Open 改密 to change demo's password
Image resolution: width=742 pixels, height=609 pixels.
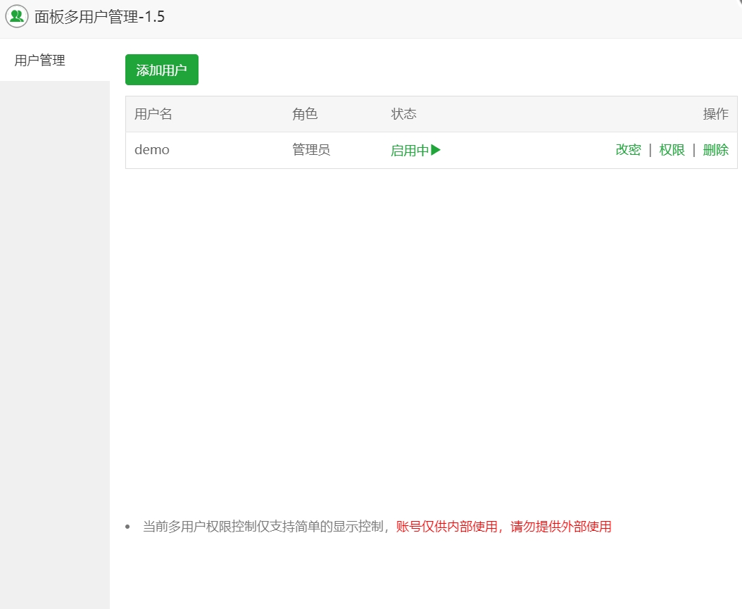click(x=628, y=150)
